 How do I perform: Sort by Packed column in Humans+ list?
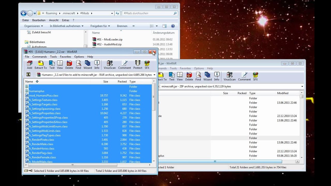click(x=118, y=81)
